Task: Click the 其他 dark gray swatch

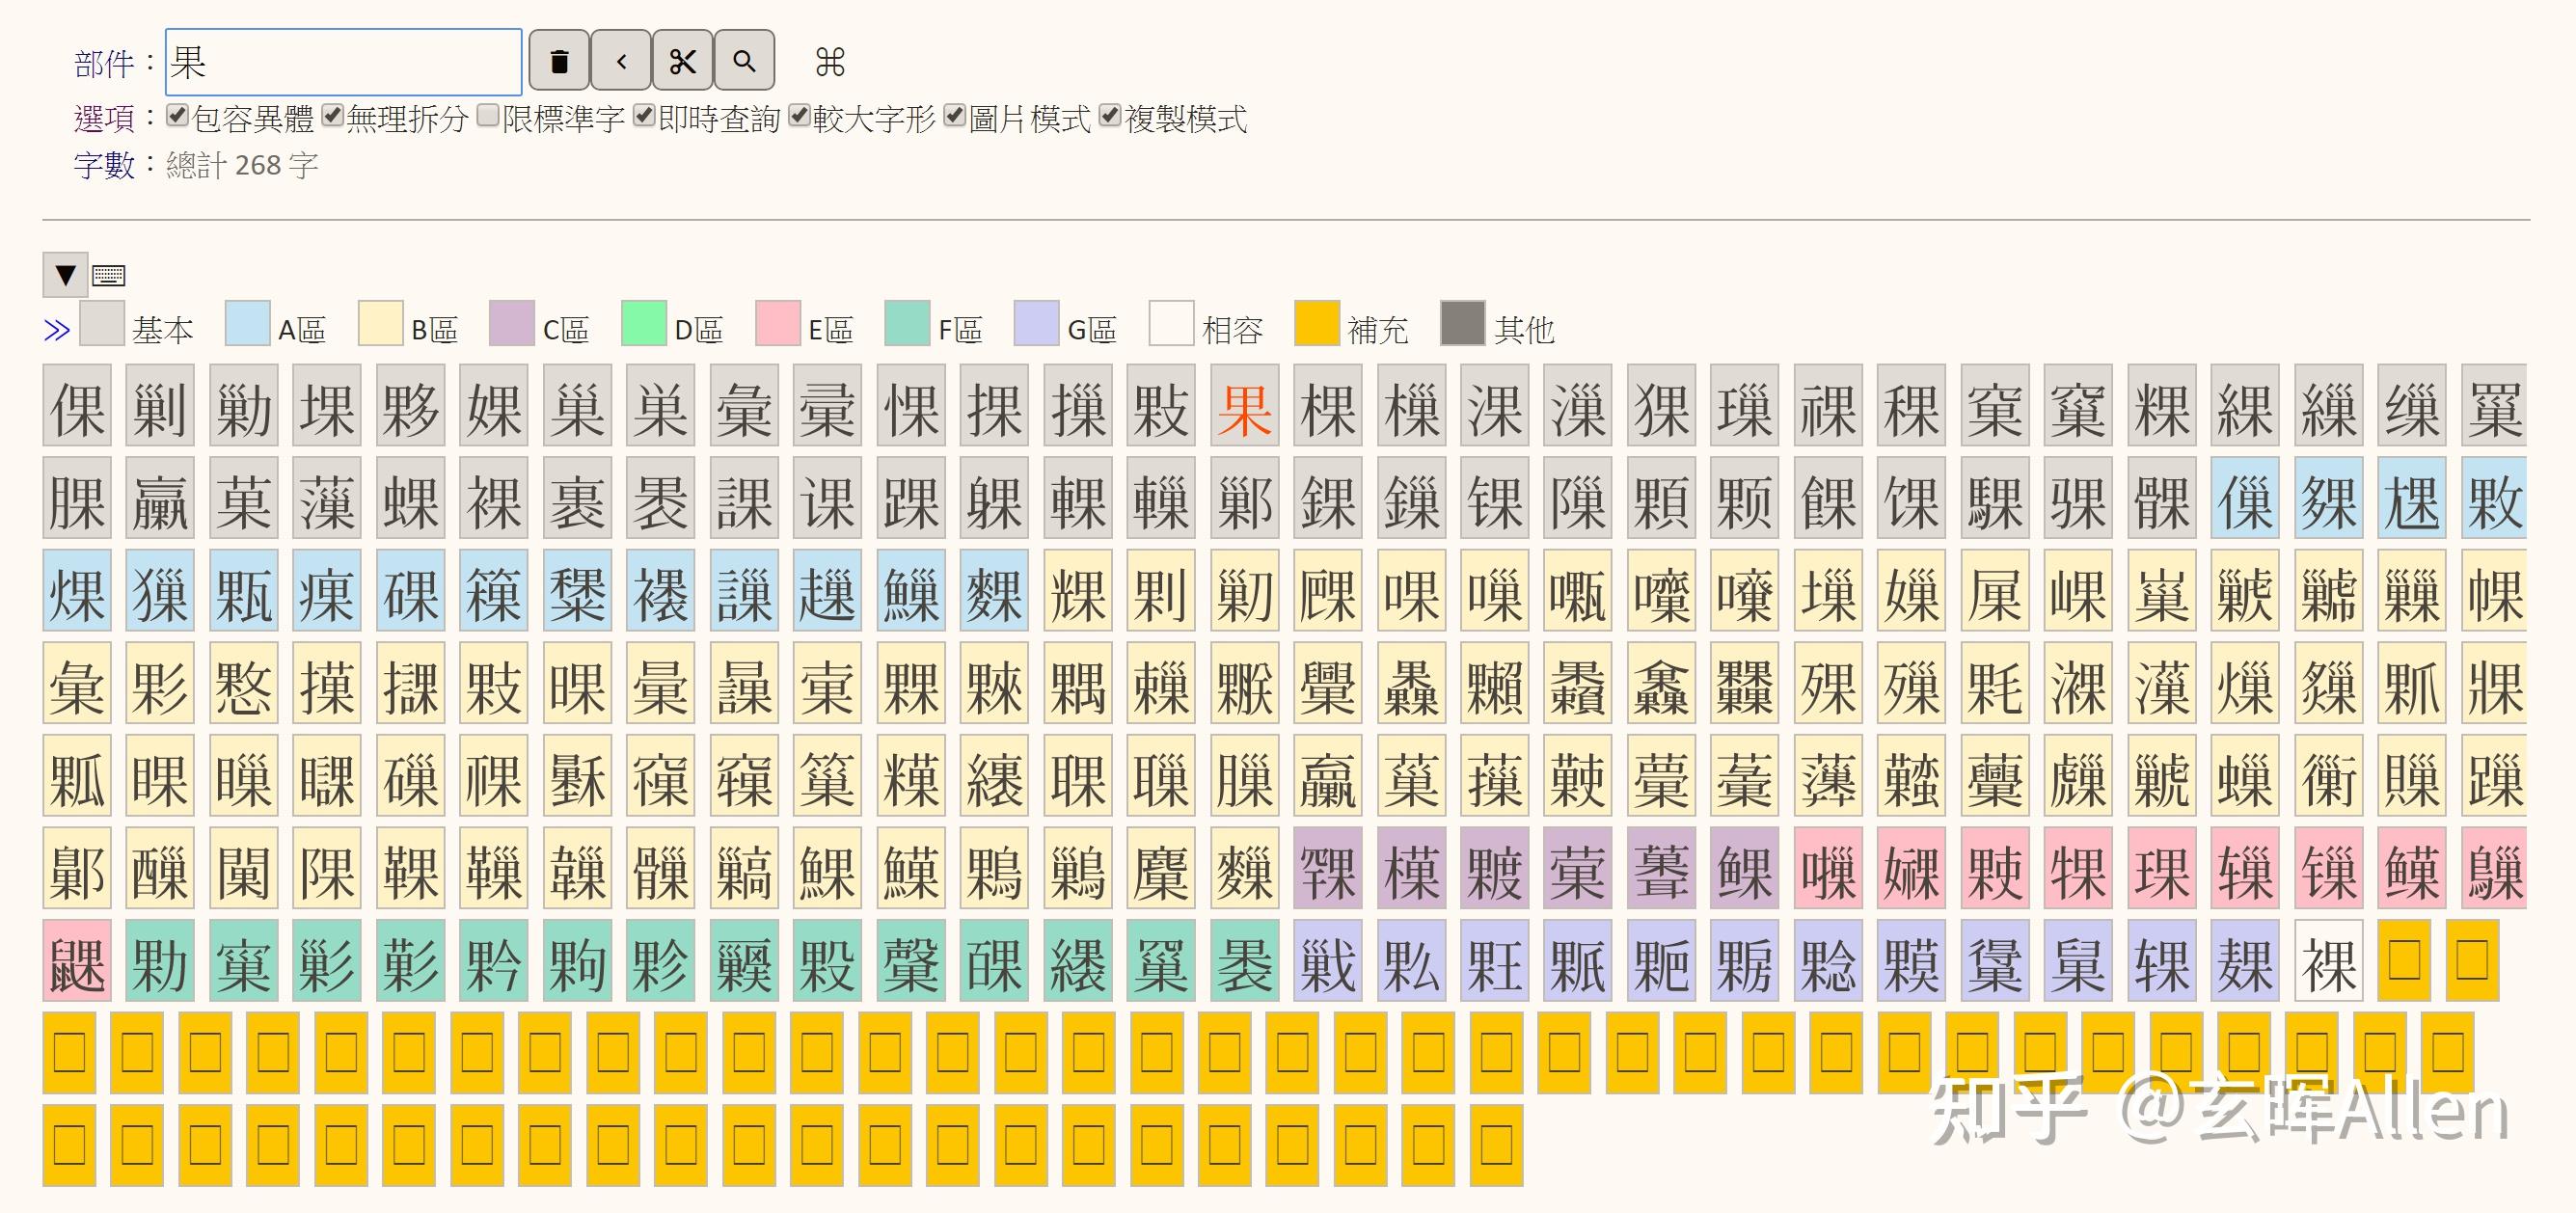Action: (x=1463, y=323)
